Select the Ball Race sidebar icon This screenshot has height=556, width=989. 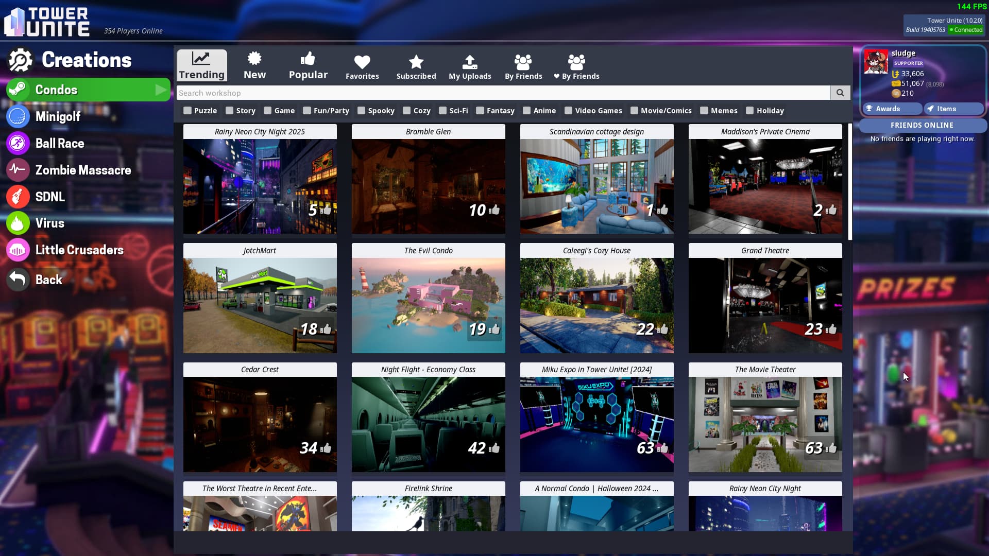point(18,143)
